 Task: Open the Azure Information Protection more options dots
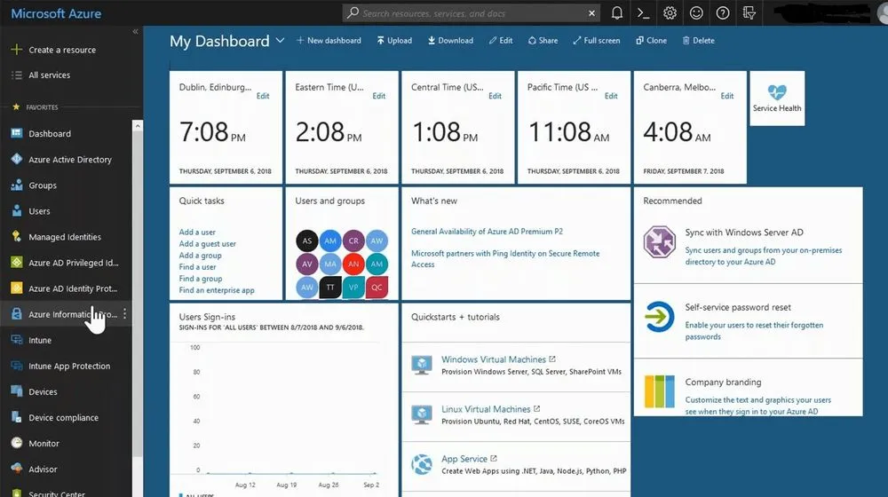click(124, 313)
